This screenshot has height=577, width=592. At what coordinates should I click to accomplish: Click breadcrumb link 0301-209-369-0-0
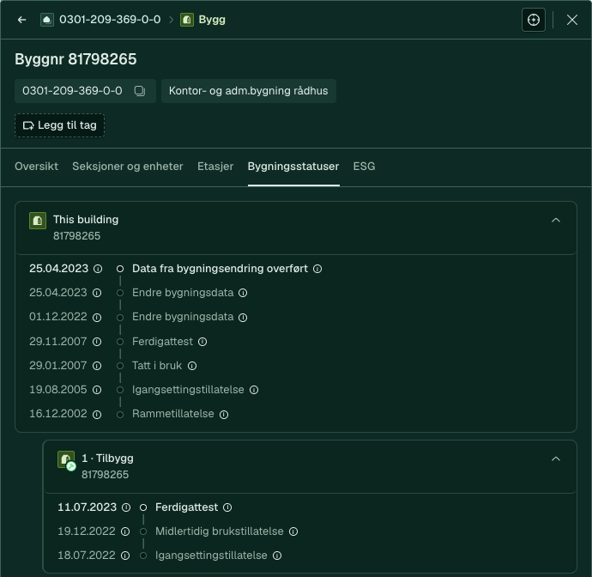(x=110, y=20)
